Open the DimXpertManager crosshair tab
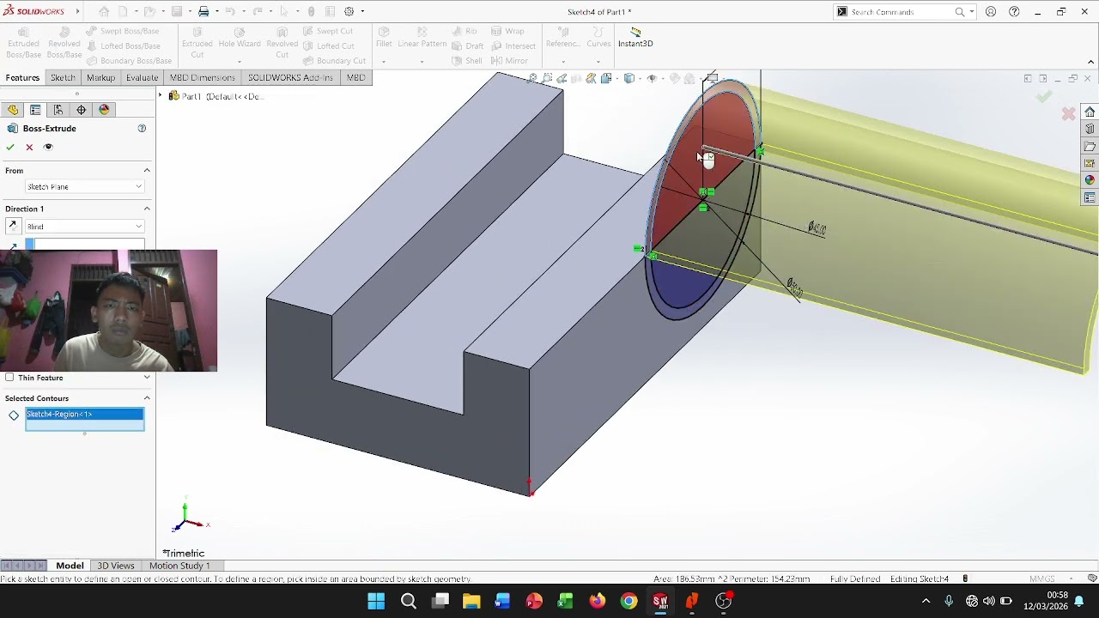1099x618 pixels. [x=82, y=110]
